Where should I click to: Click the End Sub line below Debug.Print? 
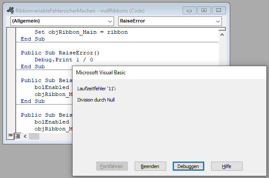pyautogui.click(x=33, y=67)
